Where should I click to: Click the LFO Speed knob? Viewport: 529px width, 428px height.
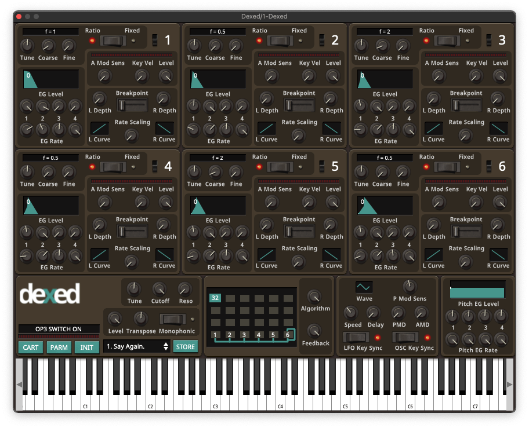coord(351,313)
